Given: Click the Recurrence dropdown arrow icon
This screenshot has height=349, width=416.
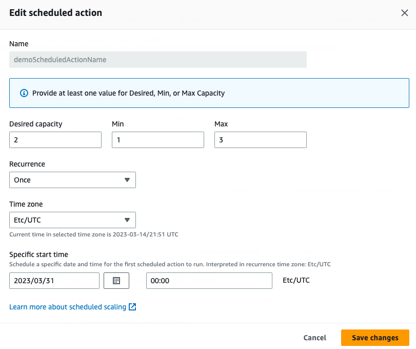Looking at the screenshot, I should coord(128,180).
